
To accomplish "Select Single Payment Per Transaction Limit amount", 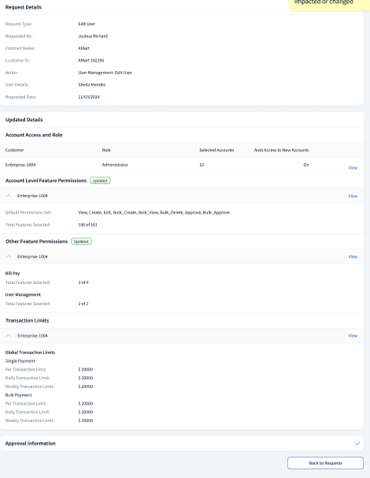I will [86, 369].
